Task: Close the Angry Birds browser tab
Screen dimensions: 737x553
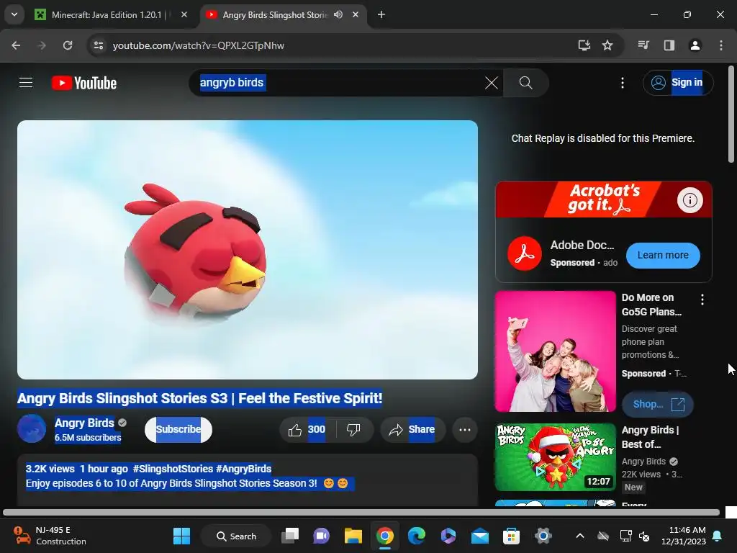Action: [x=356, y=14]
